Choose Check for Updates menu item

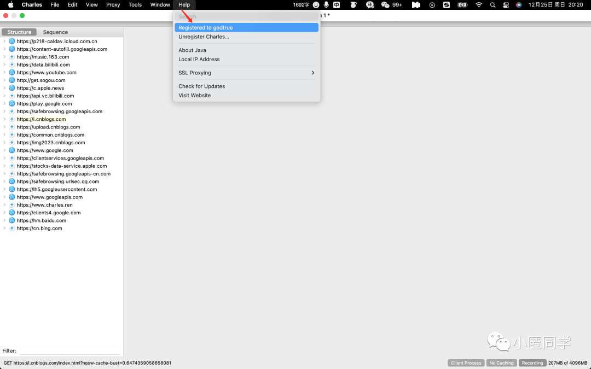tap(246, 86)
